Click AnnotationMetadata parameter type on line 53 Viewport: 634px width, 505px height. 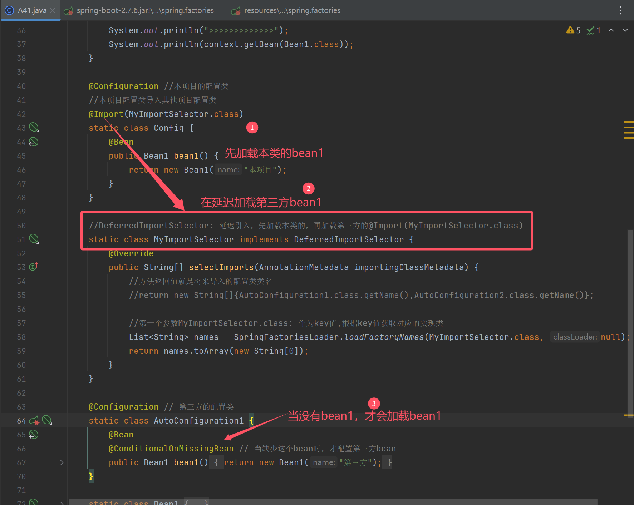coord(304,267)
